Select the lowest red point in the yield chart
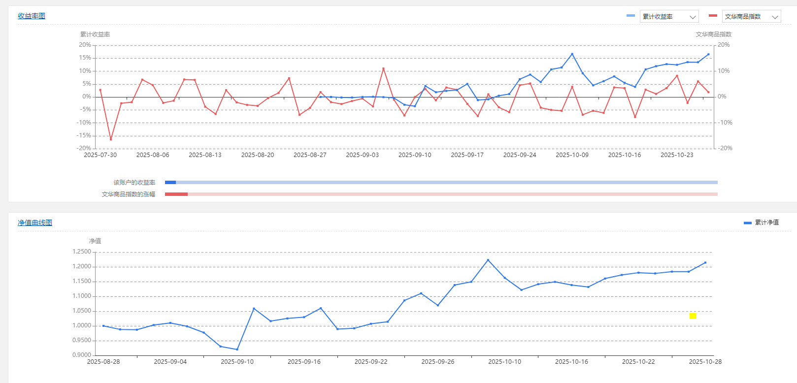The height and width of the screenshot is (383, 797). coord(111,139)
